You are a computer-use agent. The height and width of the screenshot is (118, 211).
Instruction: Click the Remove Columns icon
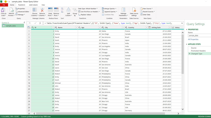(x=42, y=10)
